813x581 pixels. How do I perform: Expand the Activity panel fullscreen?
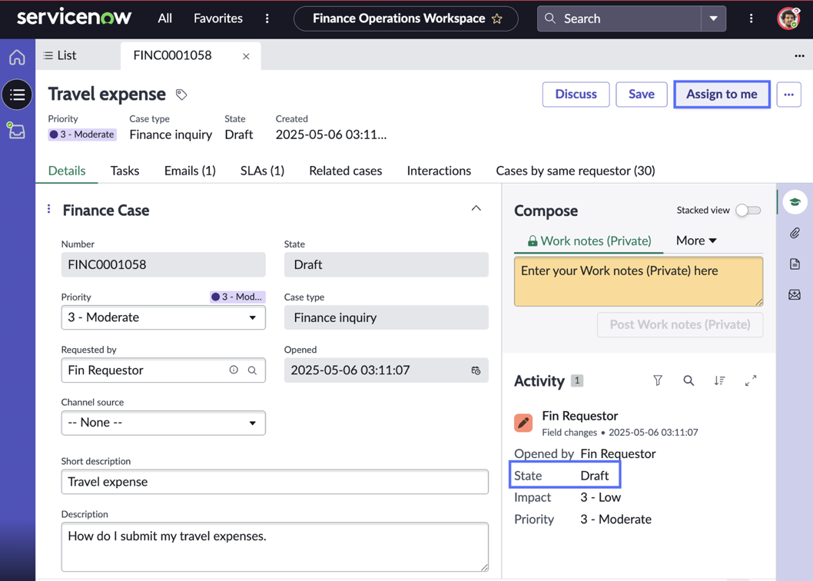[750, 380]
